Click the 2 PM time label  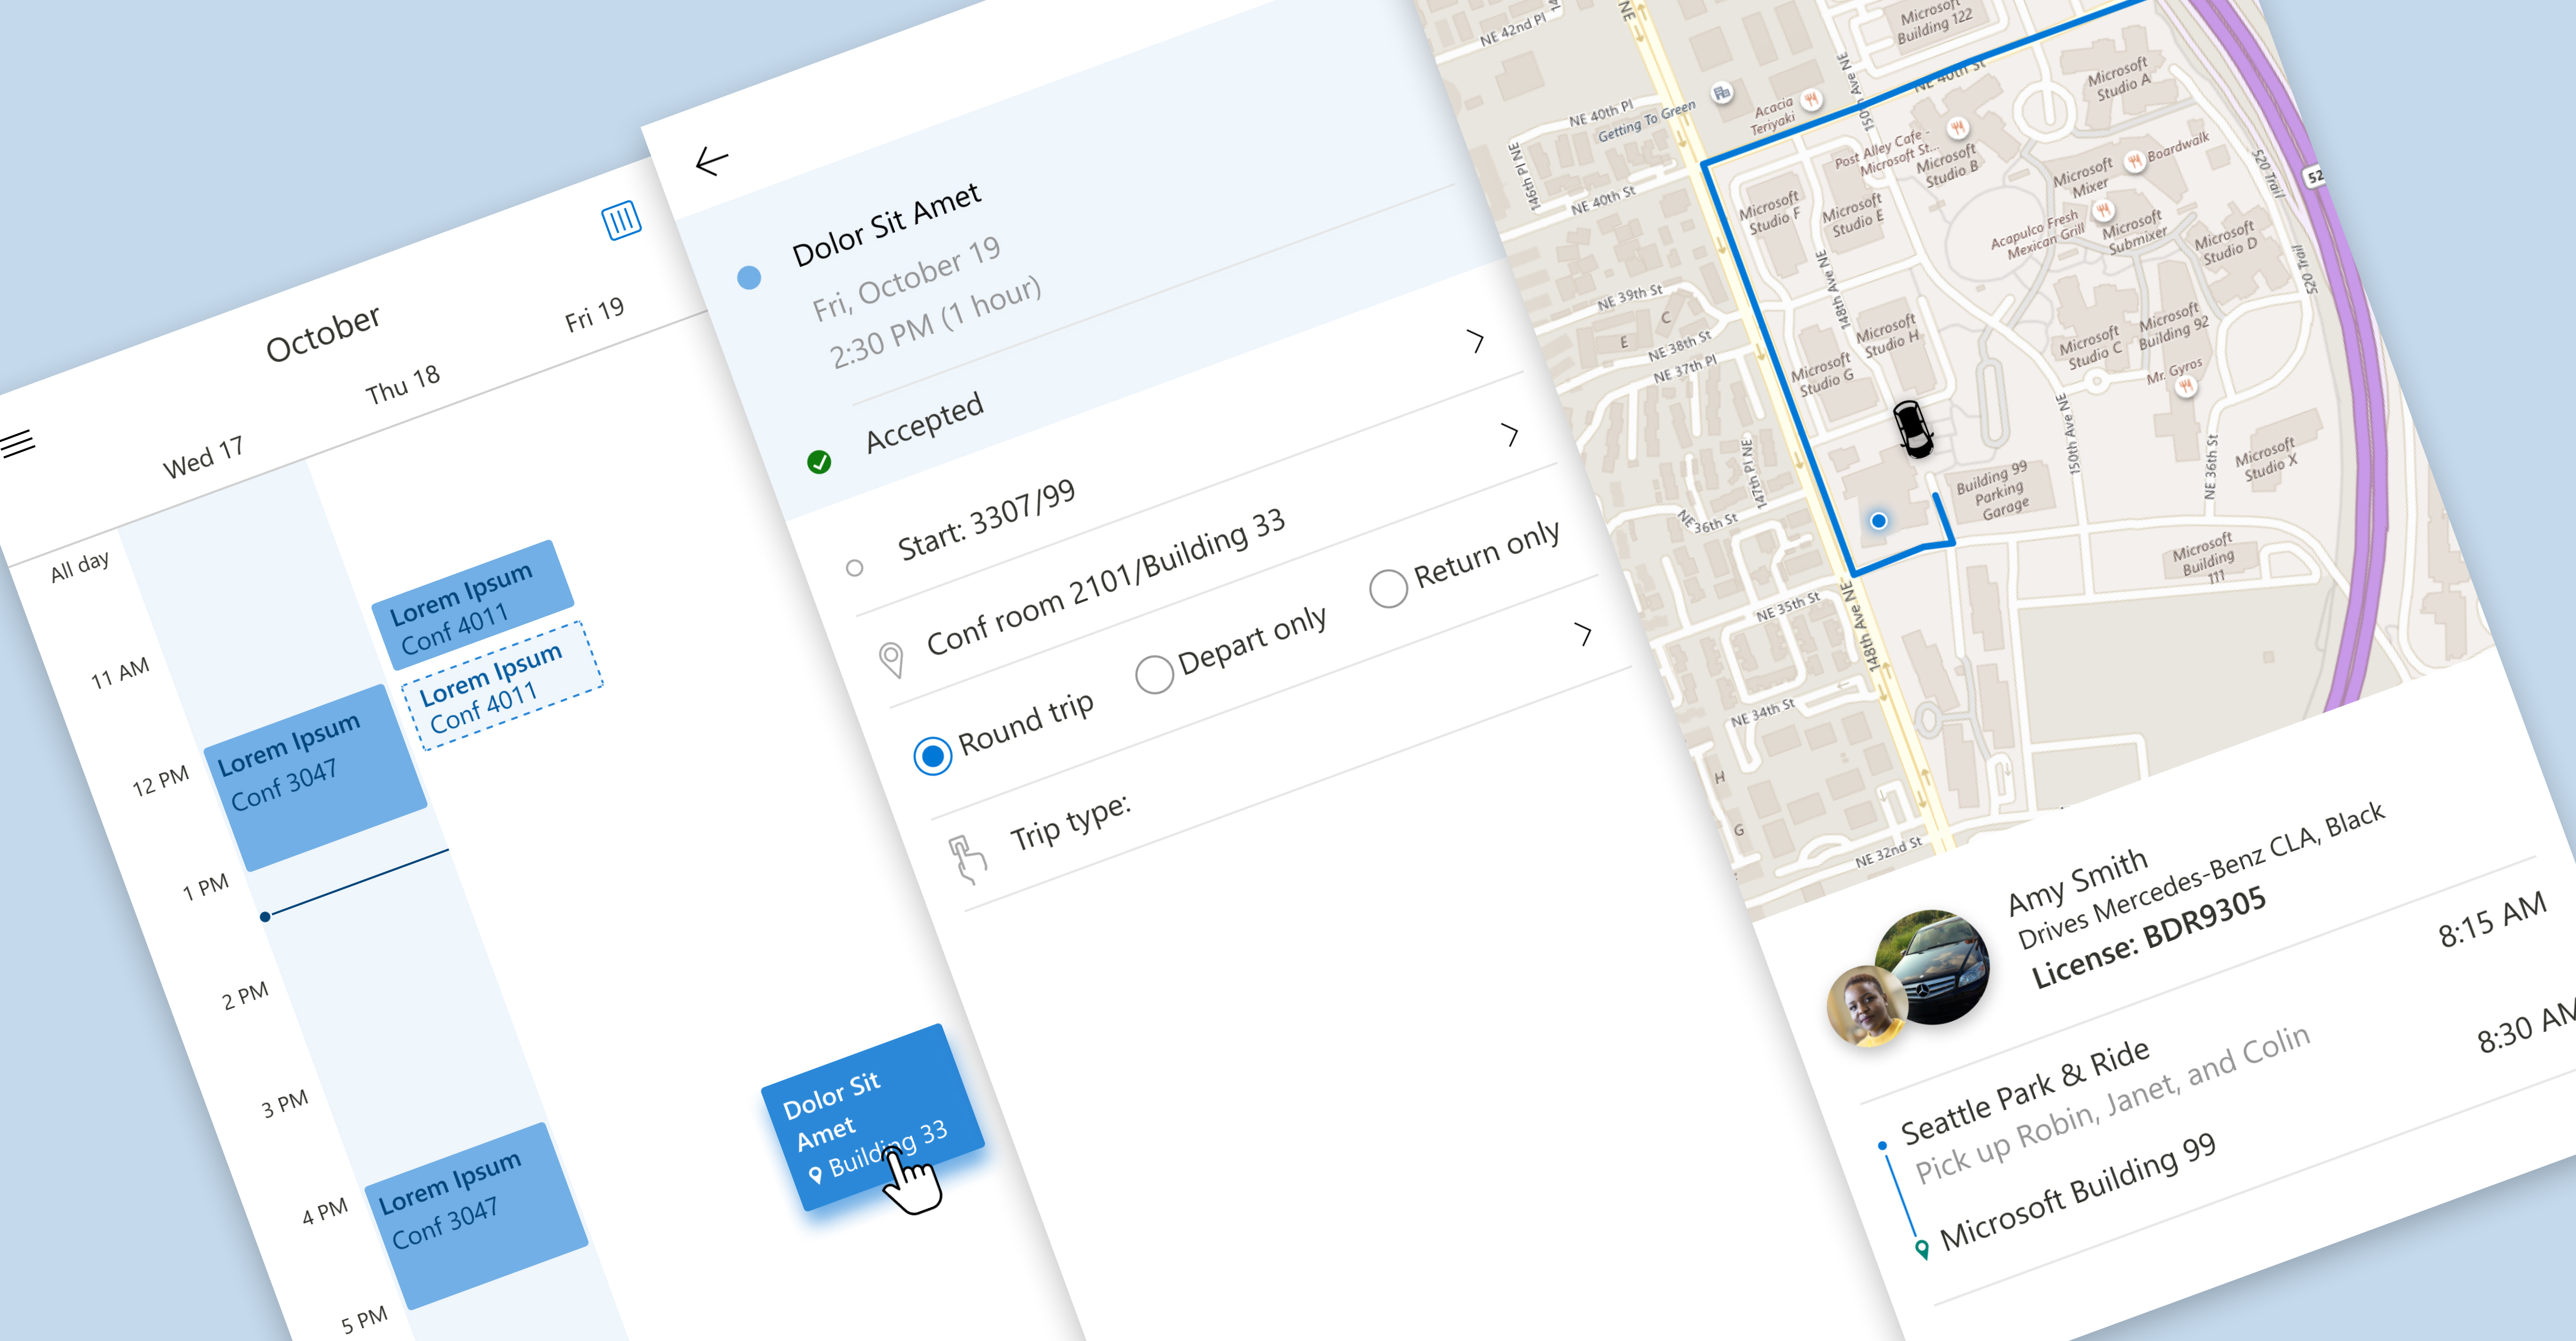click(245, 996)
